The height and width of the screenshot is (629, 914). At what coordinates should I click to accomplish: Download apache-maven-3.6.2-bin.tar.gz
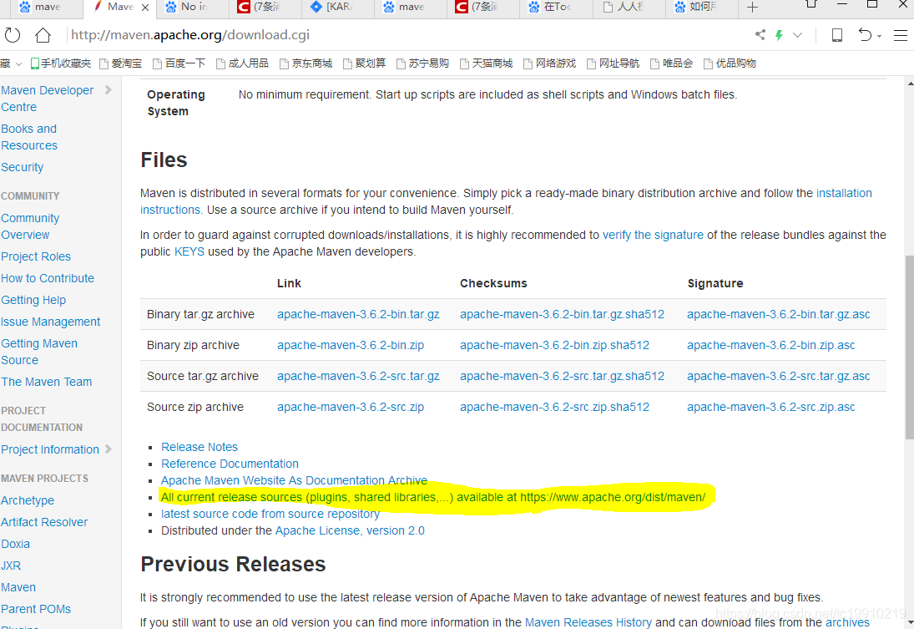tap(358, 314)
